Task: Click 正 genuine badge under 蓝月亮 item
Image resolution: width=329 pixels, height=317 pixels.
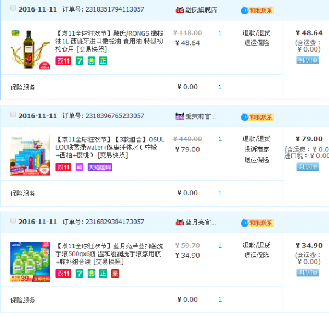Action: point(103,274)
